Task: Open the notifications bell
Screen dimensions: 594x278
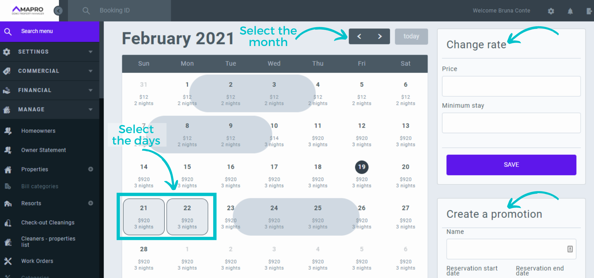Action: pyautogui.click(x=570, y=11)
